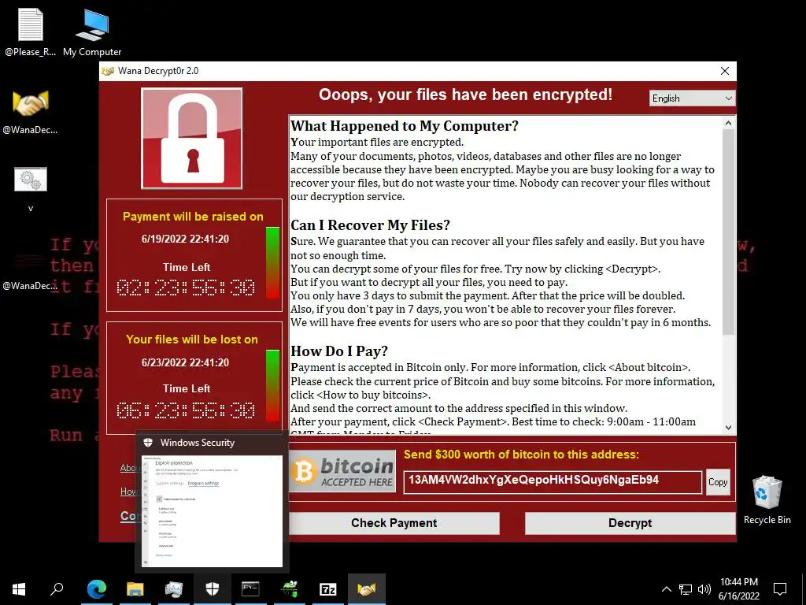Click scrollbar down arrow in message panel
The width and height of the screenshot is (806, 605).
pyautogui.click(x=728, y=427)
